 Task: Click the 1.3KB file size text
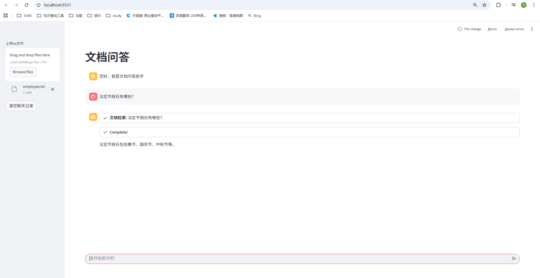pyautogui.click(x=27, y=93)
